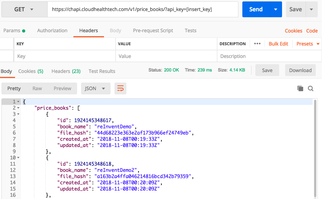This screenshot has height=199, width=322.
Task: Switch response view to Raw
Action: (x=37, y=88)
